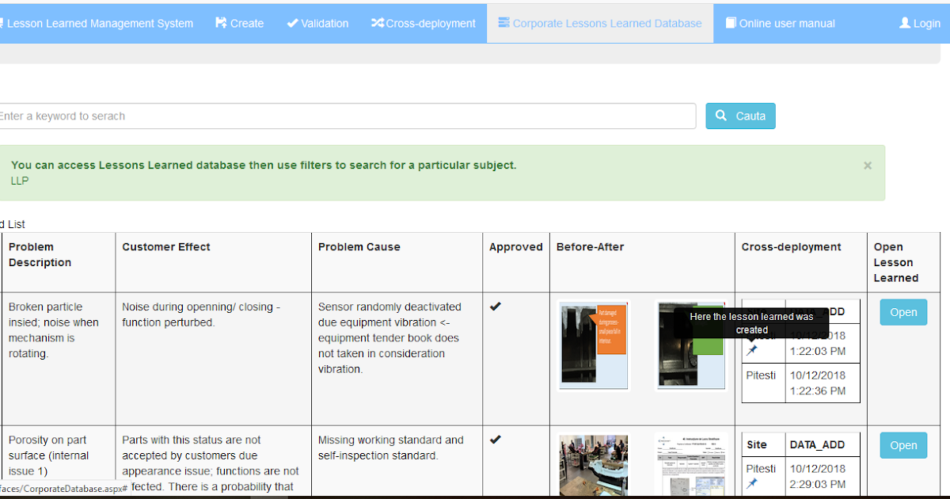View the before-image thumbnail of the broken particle lesson
950x499 pixels.
click(x=593, y=345)
